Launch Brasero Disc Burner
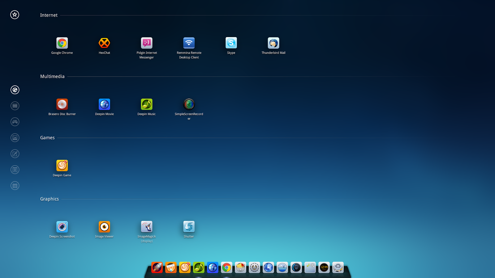 [x=62, y=104]
